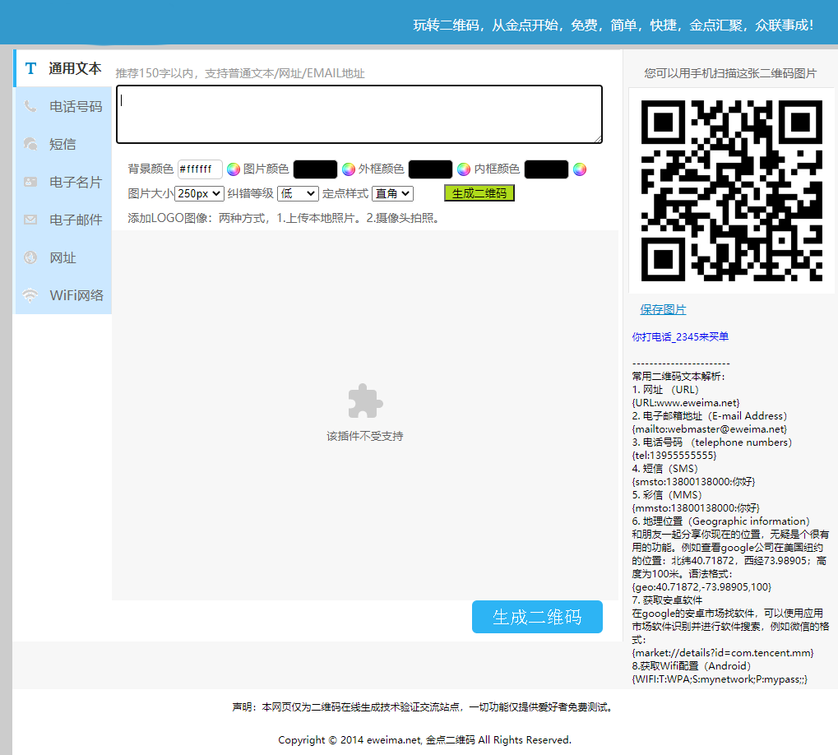Viewport: 838px width, 755px height.
Task: Click the 该插件不受支持 message
Action: tap(365, 436)
